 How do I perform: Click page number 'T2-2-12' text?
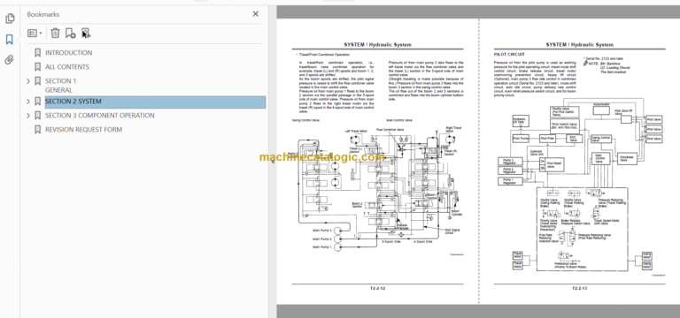377,288
